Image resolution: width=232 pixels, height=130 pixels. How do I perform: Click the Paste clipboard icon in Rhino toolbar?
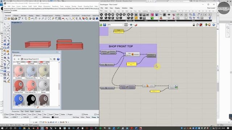[29, 18]
